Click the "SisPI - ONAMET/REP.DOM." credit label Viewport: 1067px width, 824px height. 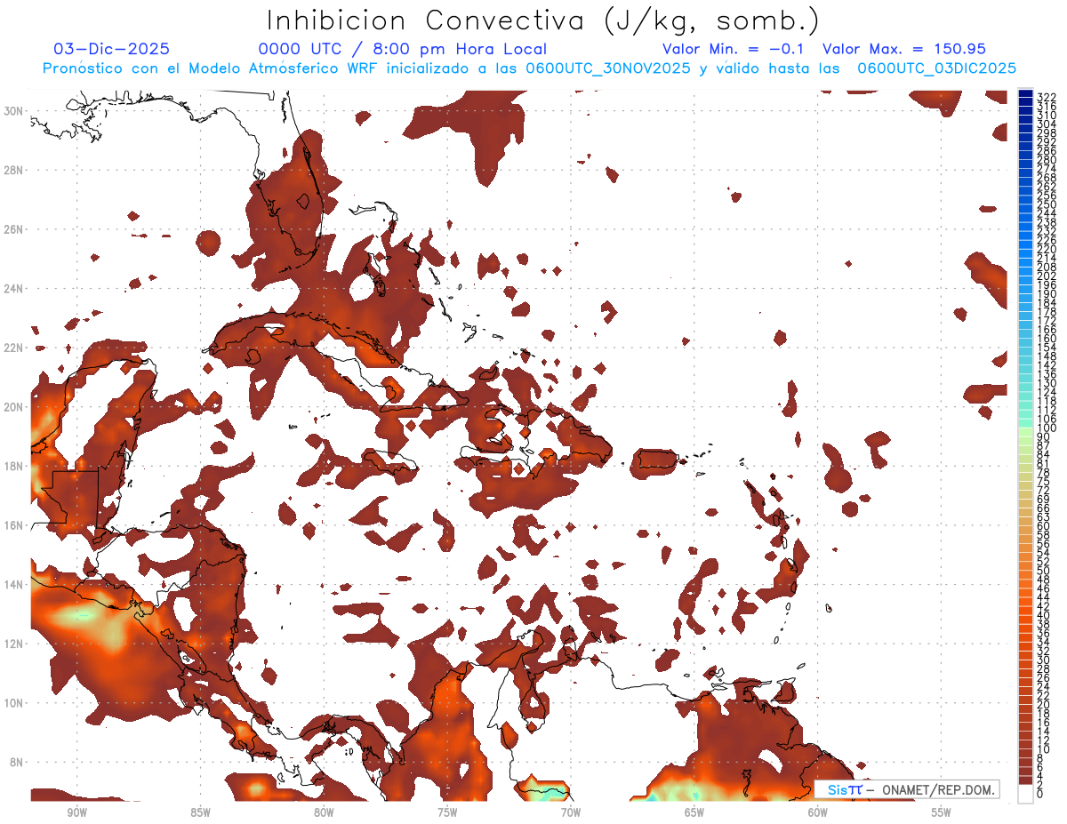click(x=907, y=789)
